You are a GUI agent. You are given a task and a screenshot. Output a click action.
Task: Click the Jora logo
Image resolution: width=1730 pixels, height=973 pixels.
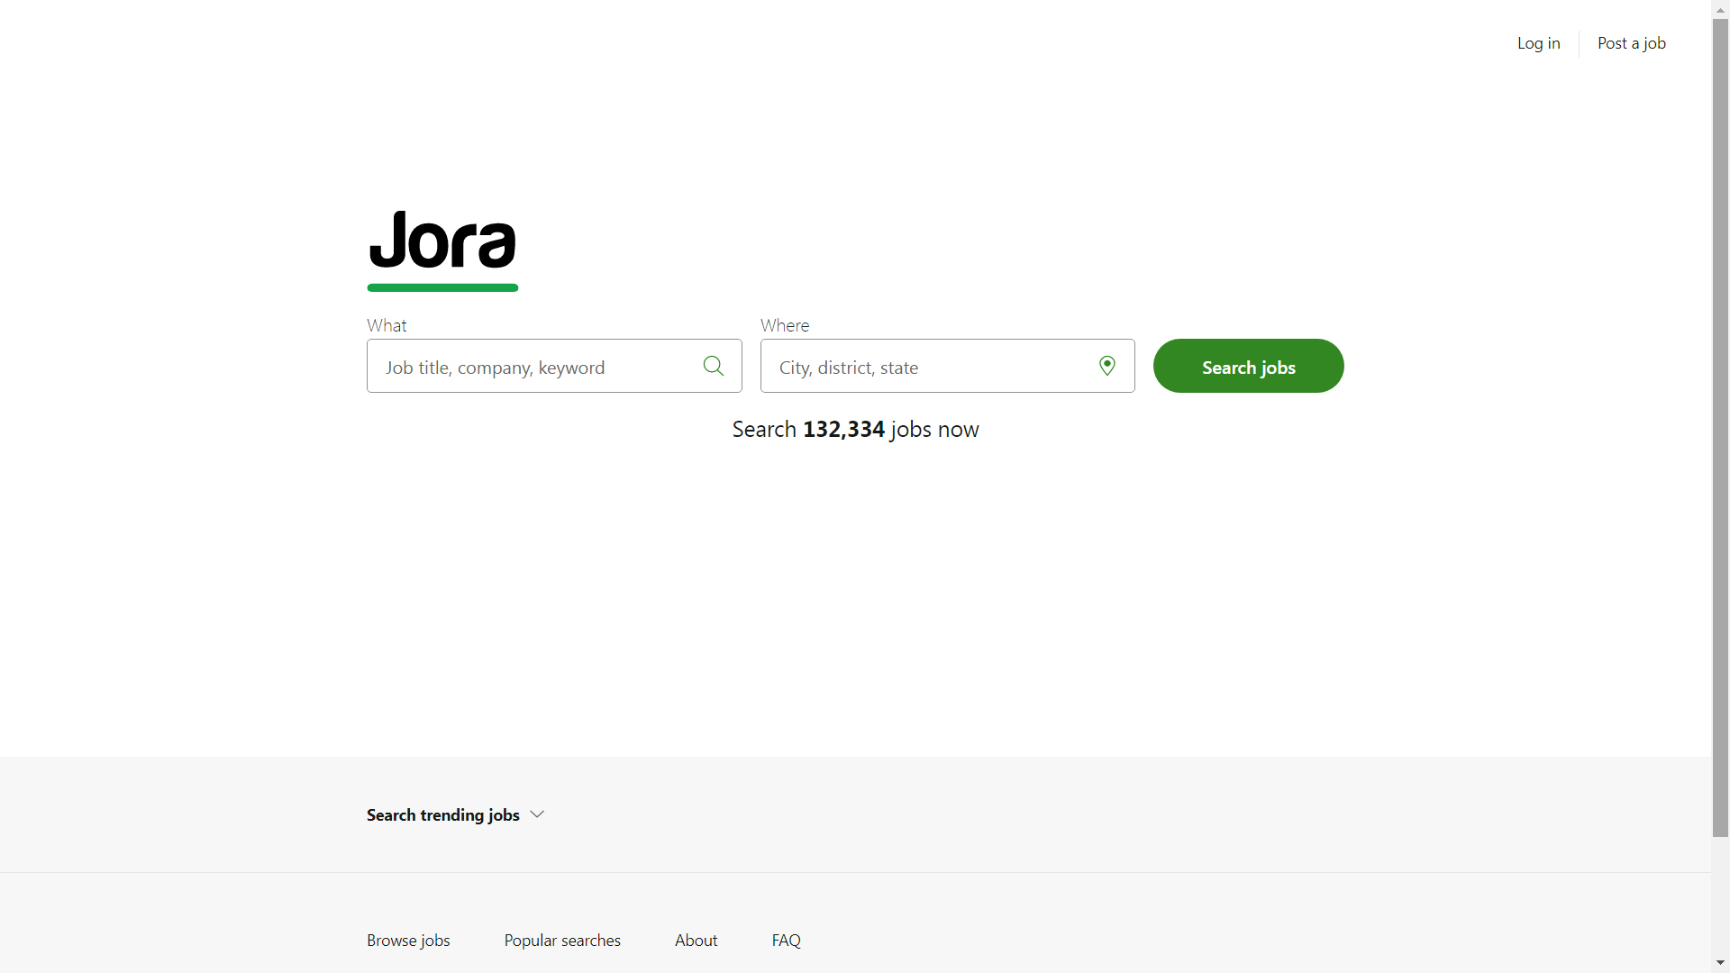point(442,250)
